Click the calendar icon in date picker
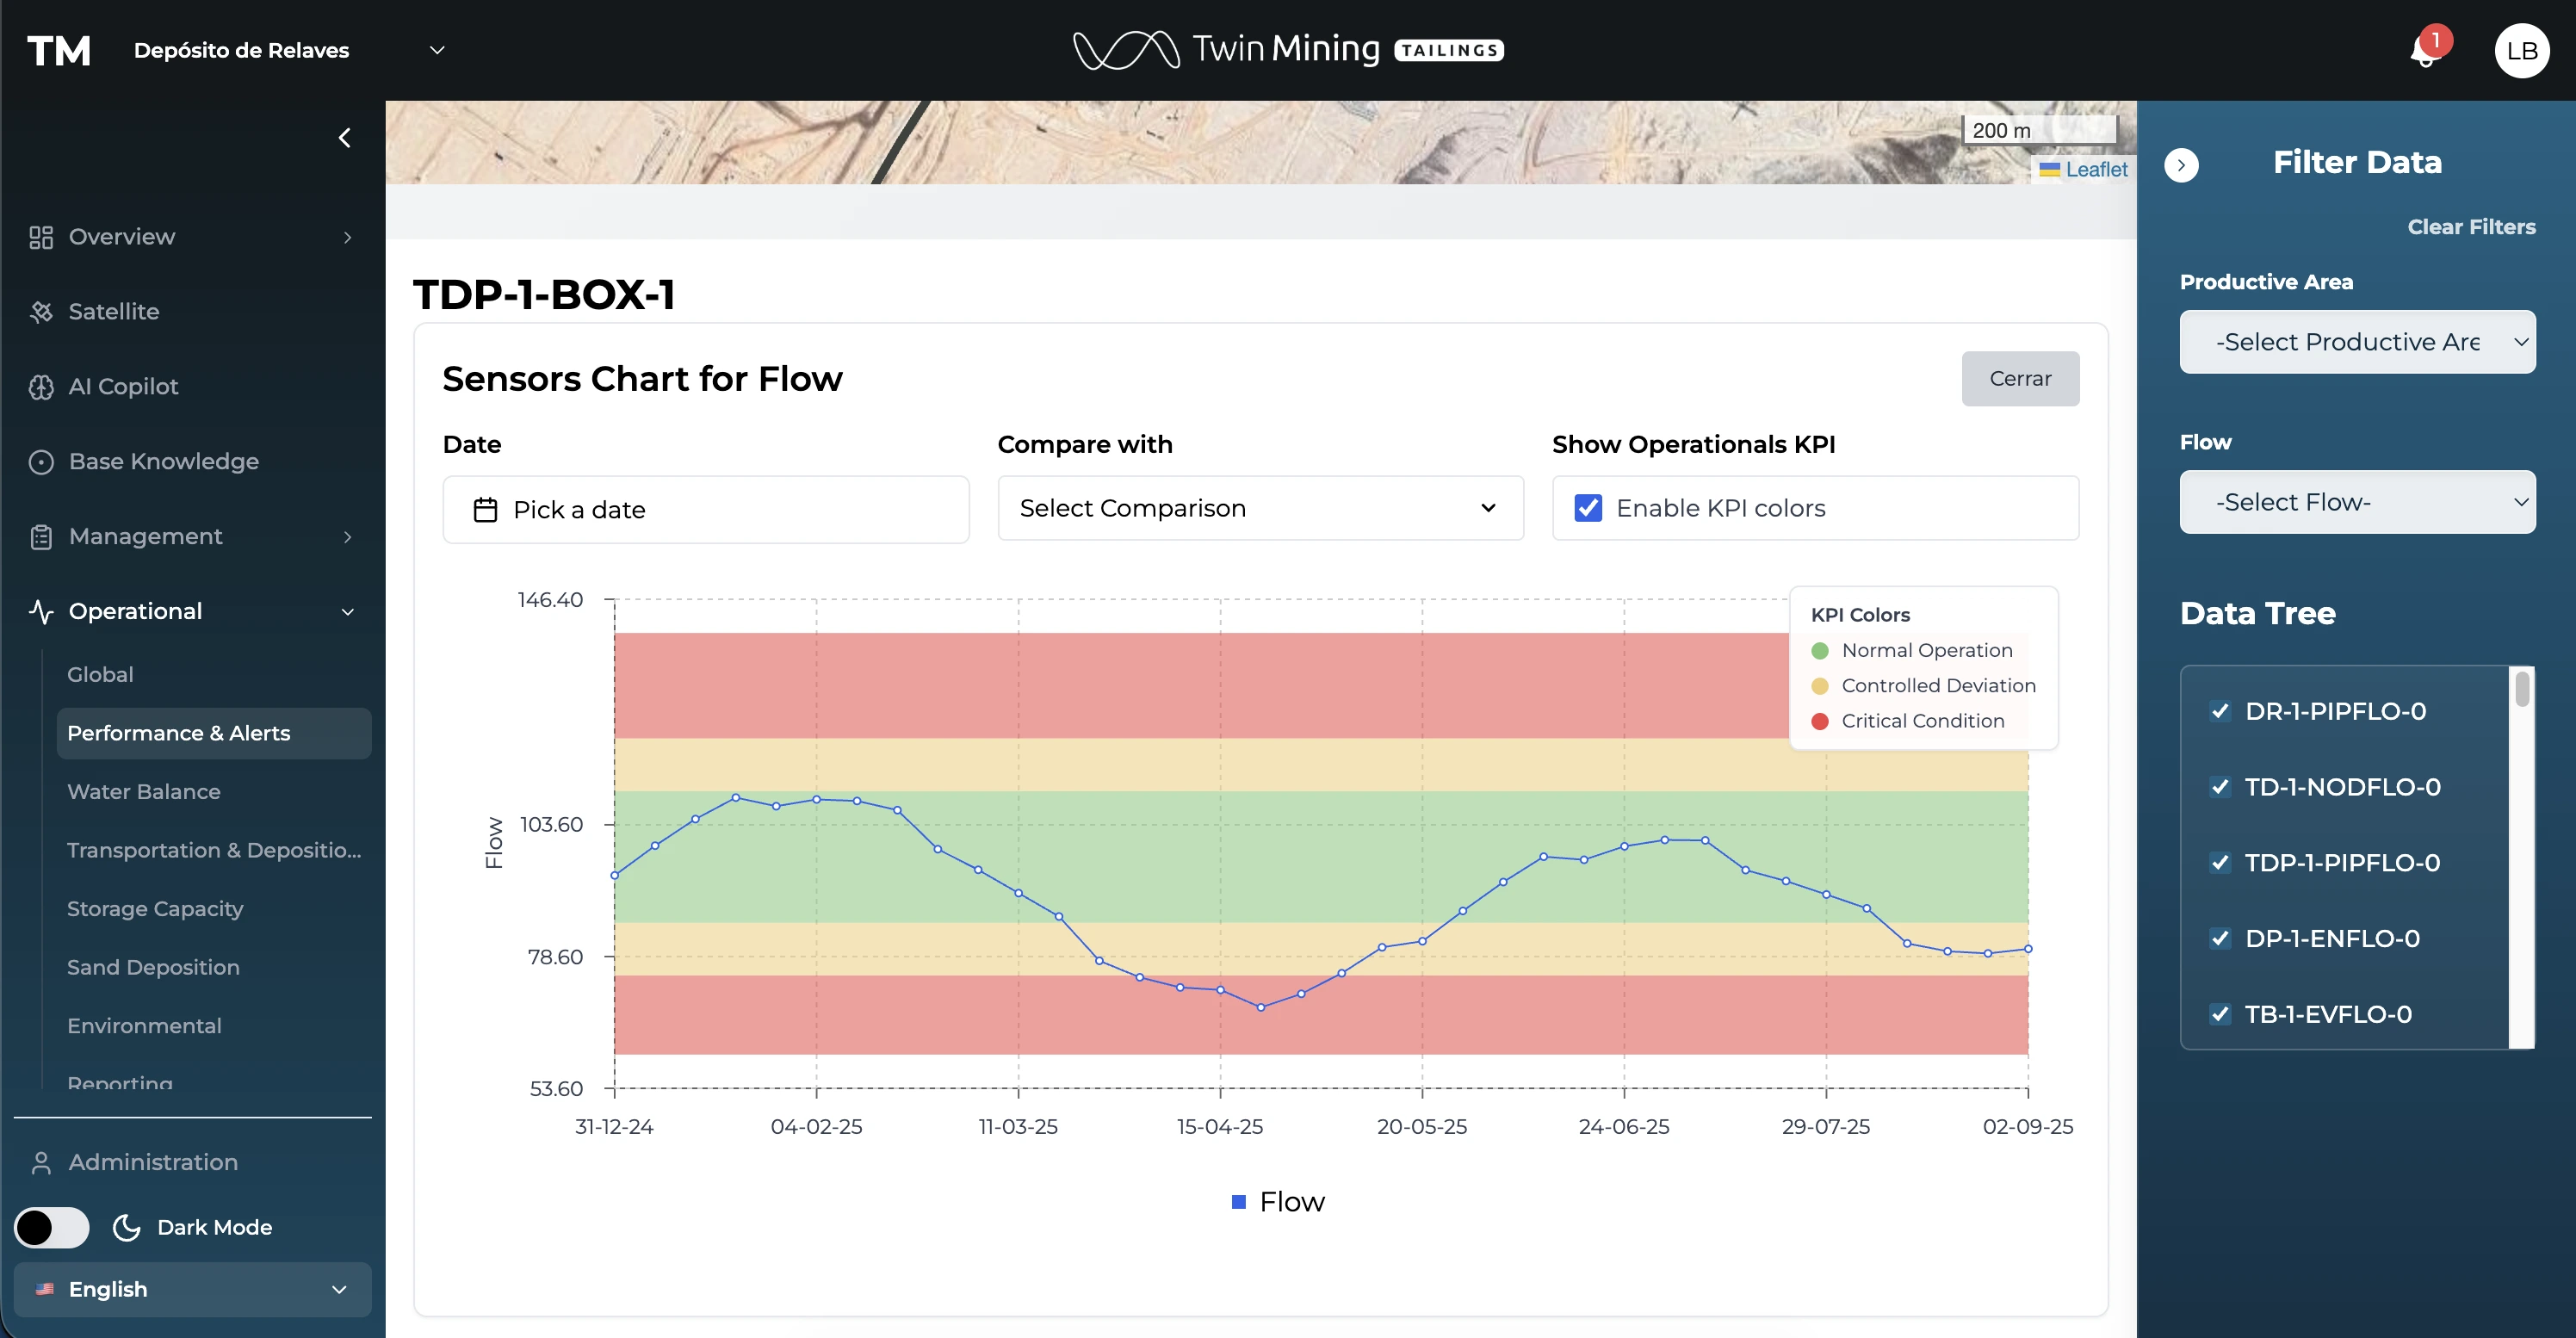This screenshot has height=1338, width=2576. pyautogui.click(x=485, y=510)
